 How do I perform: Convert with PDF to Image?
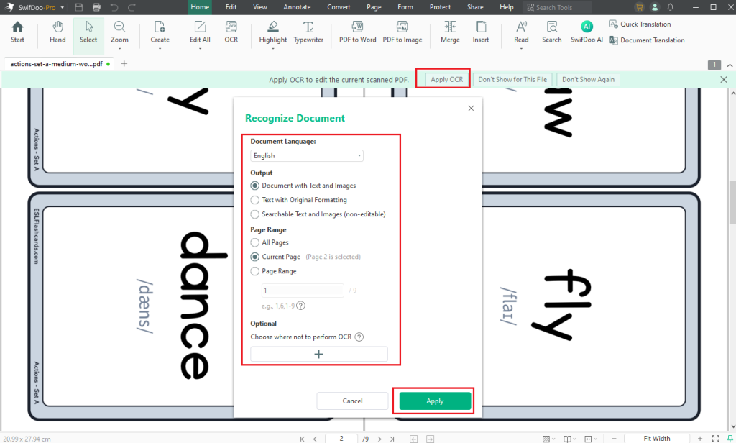[402, 32]
